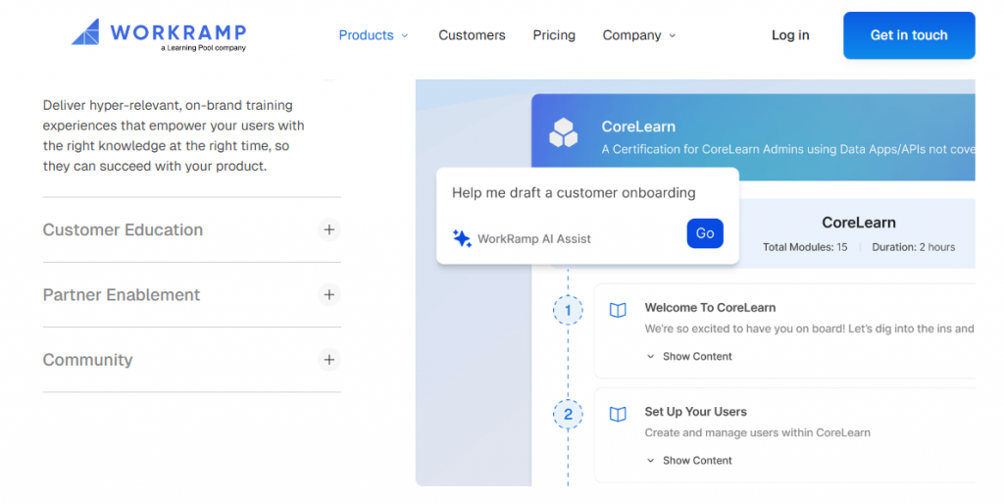Click the Set Up Your Users title
Image resolution: width=1004 pixels, height=504 pixels.
[695, 412]
